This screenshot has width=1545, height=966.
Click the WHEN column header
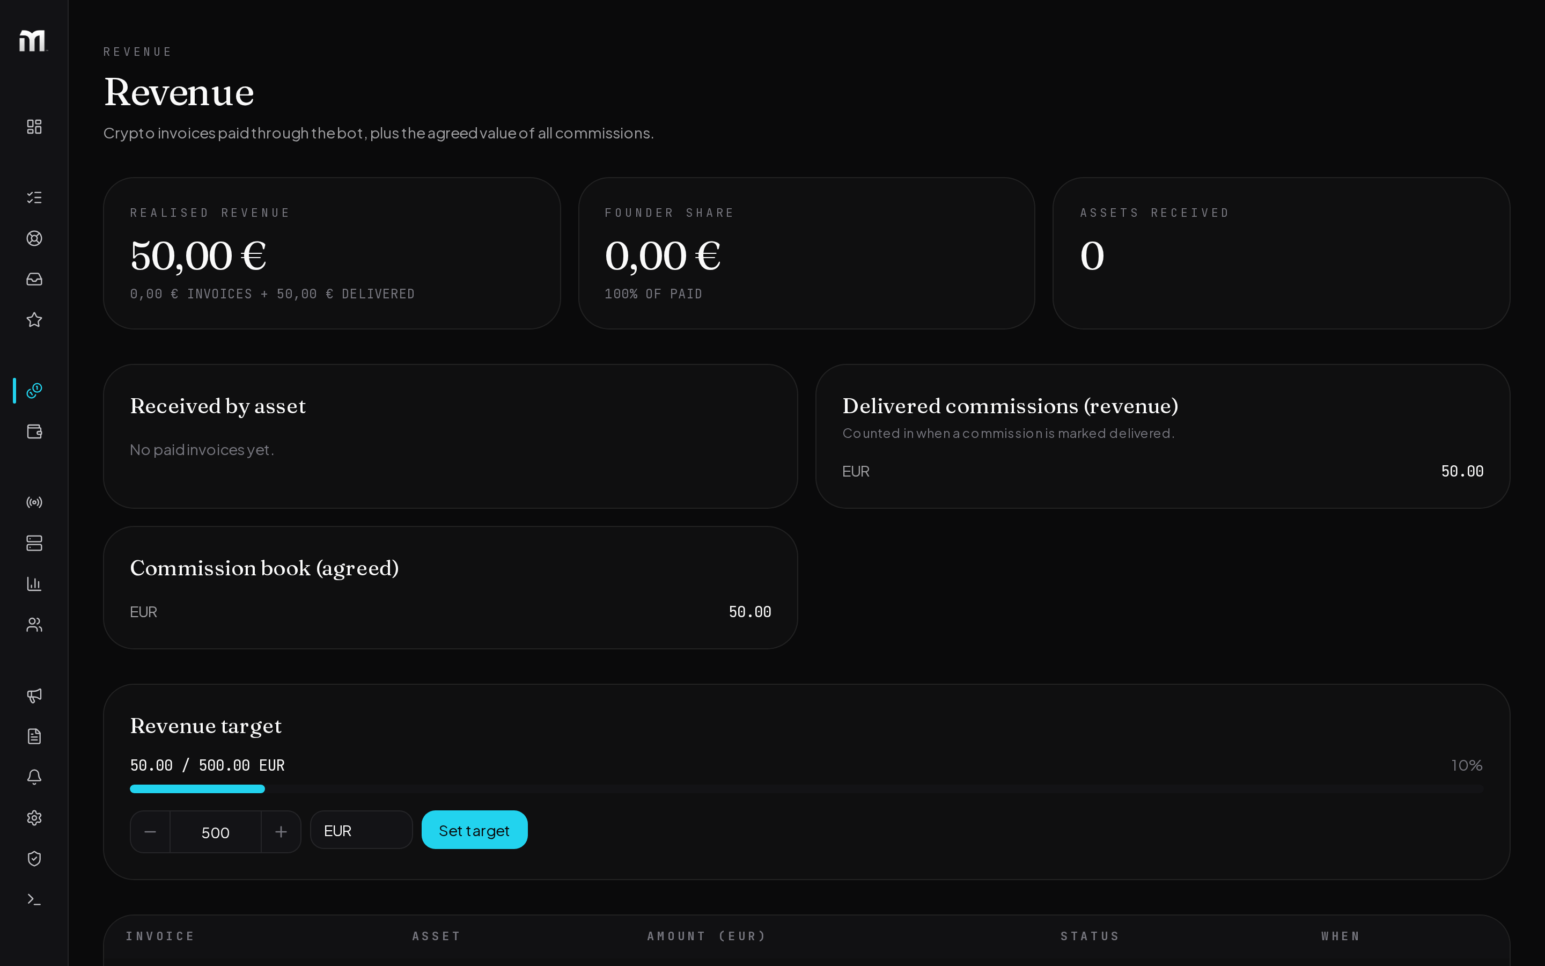click(x=1341, y=936)
